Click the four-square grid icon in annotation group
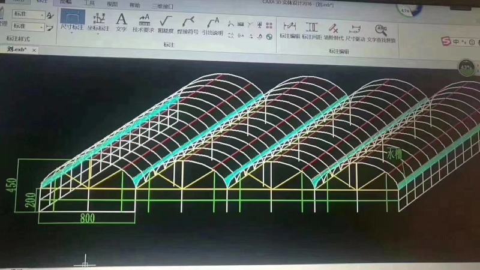The width and height of the screenshot is (480, 270). [x=269, y=25]
